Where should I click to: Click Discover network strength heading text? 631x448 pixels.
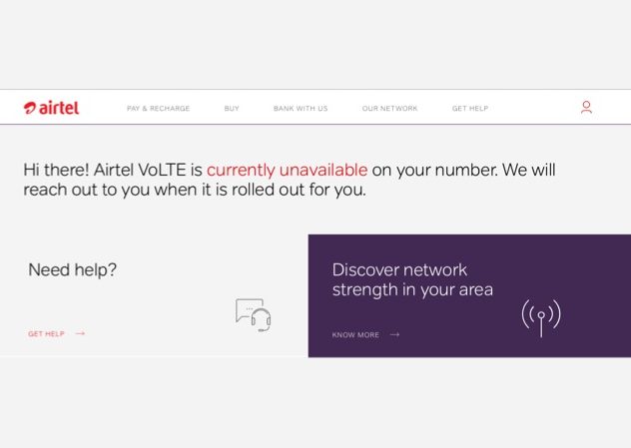click(x=412, y=280)
